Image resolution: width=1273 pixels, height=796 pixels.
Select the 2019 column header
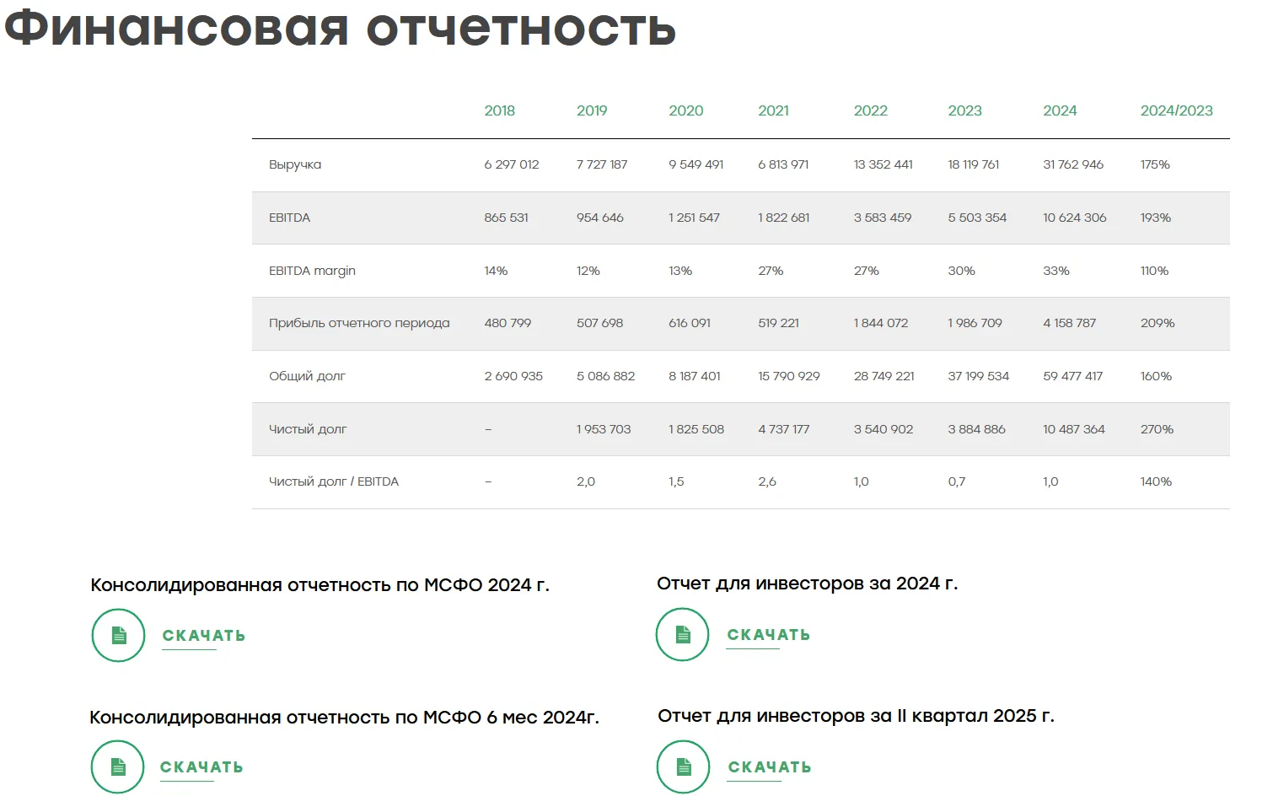[592, 110]
